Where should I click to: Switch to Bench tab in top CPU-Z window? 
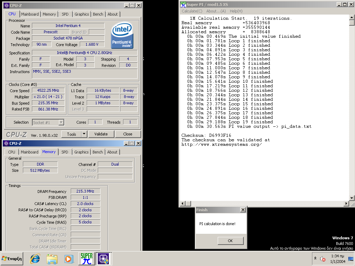tap(98, 14)
